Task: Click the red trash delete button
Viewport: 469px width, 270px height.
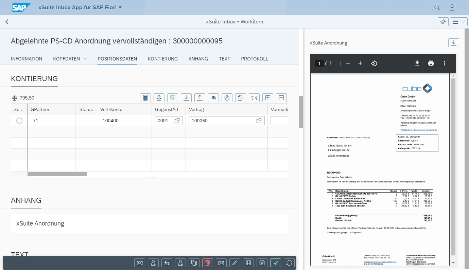Action: pos(208,263)
